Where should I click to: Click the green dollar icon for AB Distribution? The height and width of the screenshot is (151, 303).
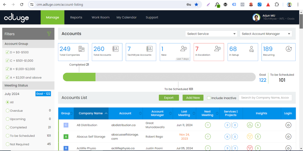[258, 125]
